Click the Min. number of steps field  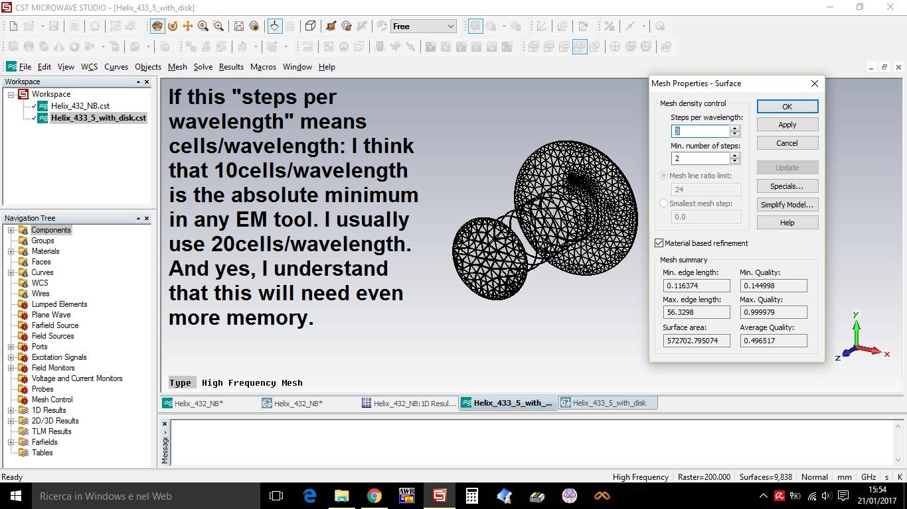click(701, 158)
